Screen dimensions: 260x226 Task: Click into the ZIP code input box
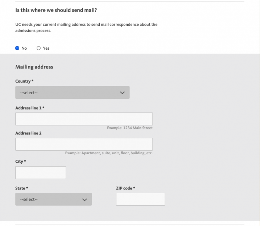tap(140, 199)
